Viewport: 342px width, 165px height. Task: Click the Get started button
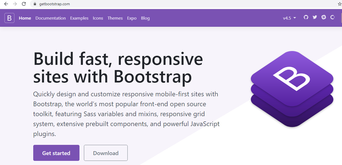pos(56,153)
